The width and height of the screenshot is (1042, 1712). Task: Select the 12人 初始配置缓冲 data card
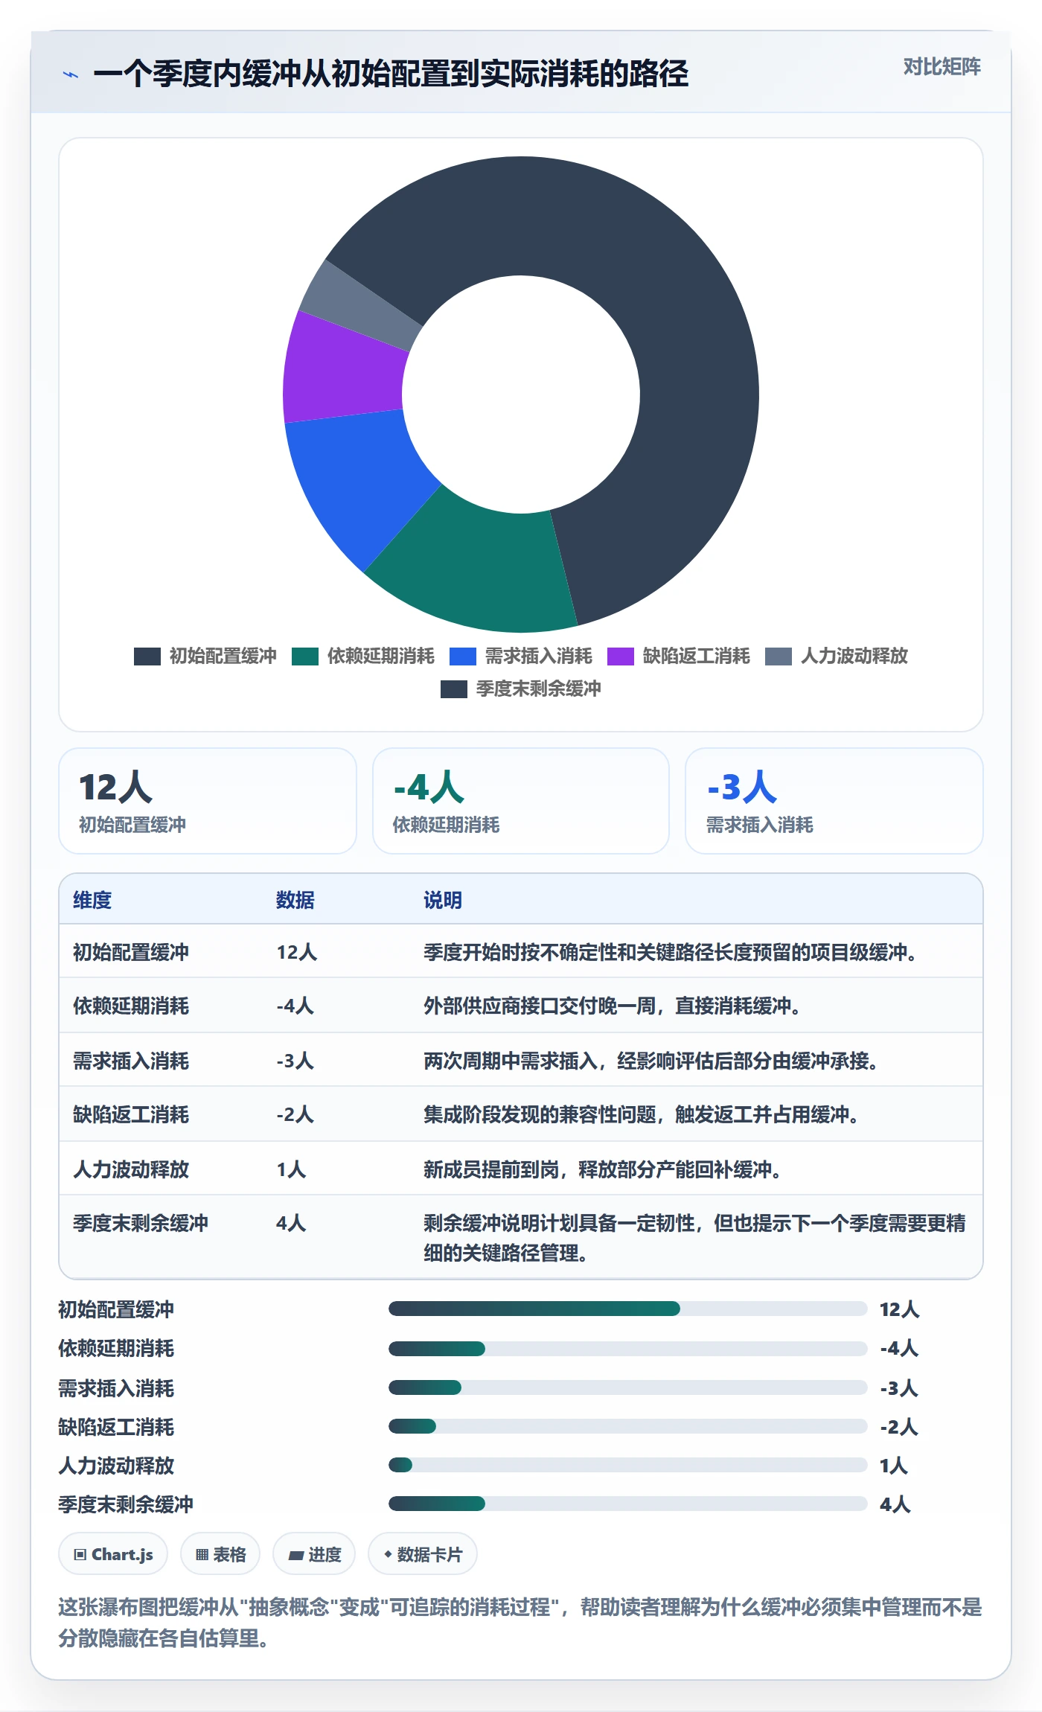[x=208, y=801]
